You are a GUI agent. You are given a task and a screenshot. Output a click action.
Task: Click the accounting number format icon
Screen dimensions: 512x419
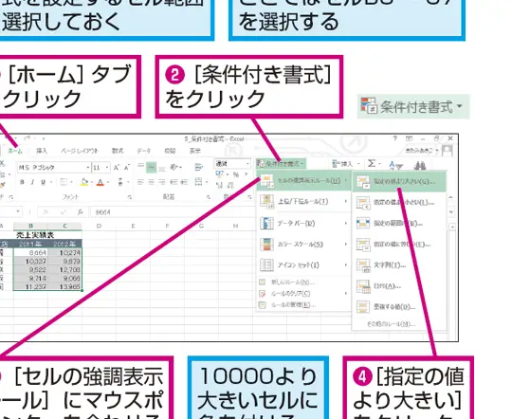[x=220, y=174]
